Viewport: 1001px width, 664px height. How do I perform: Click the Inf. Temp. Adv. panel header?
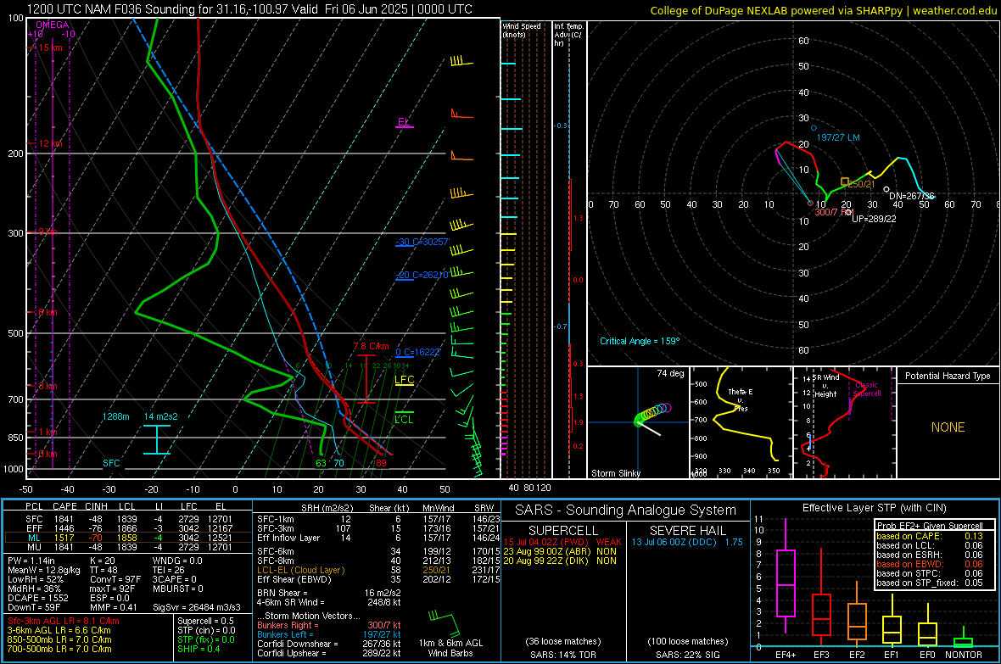tap(568, 35)
